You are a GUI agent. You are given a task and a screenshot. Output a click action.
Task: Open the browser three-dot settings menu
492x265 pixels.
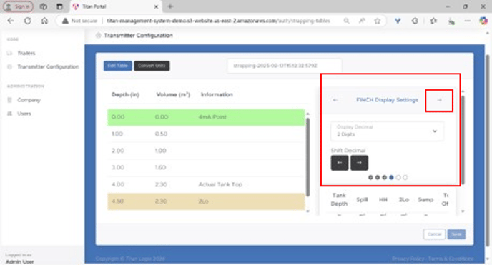pos(467,21)
